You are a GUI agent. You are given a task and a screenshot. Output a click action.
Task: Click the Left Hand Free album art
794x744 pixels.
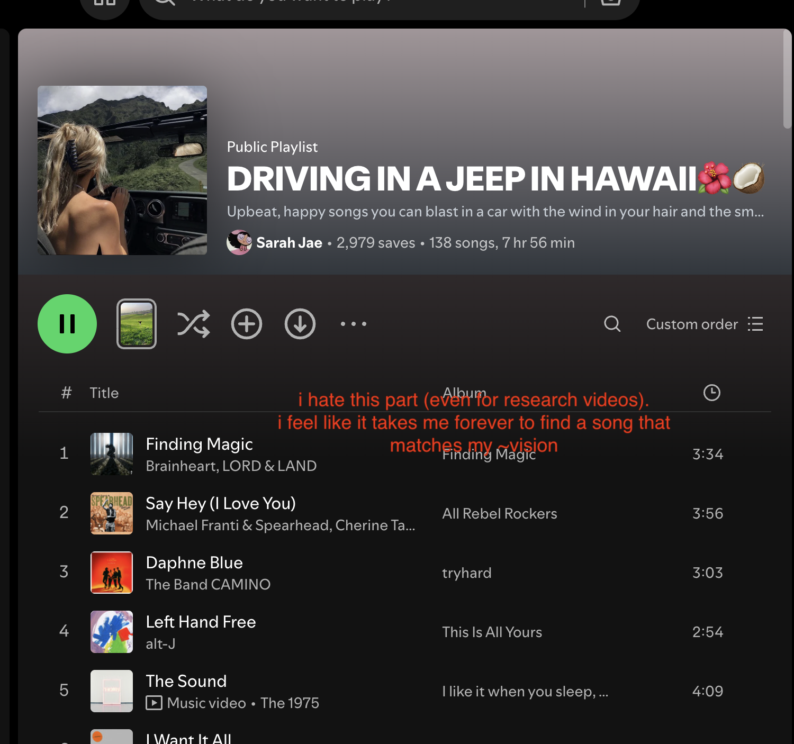click(x=112, y=632)
